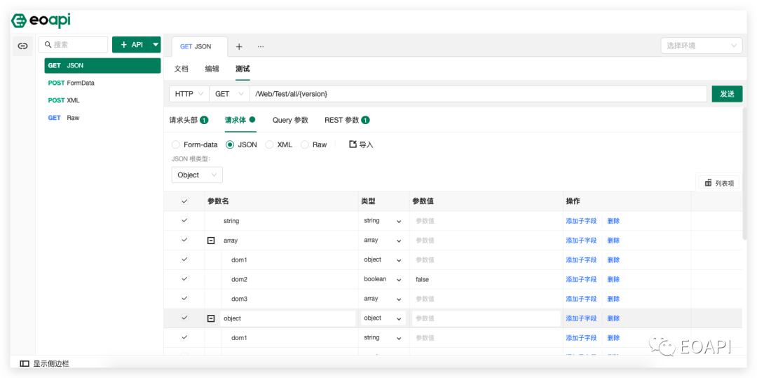Click 删除 for object row
The width and height of the screenshot is (757, 378).
(613, 318)
